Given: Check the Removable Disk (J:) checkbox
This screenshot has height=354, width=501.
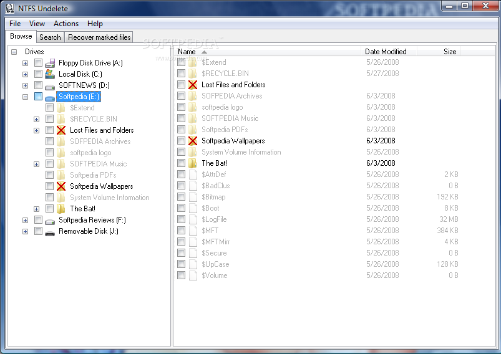Looking at the screenshot, I should click(x=38, y=231).
